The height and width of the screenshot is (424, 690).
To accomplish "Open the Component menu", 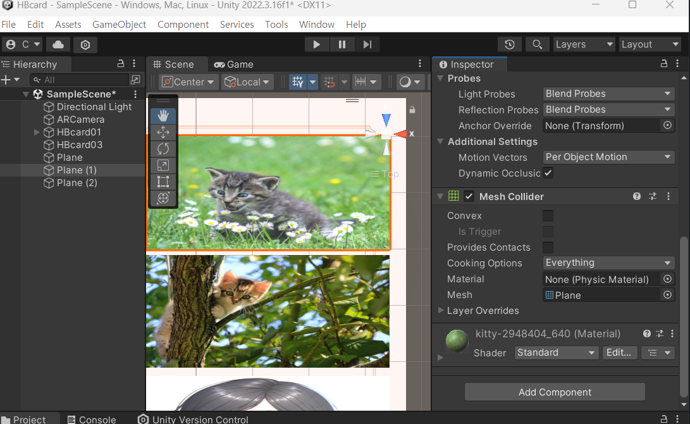I will [183, 25].
